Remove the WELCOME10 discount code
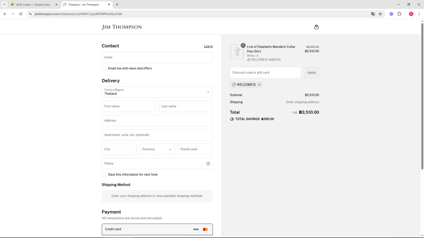This screenshot has width=424, height=238. 259,85
